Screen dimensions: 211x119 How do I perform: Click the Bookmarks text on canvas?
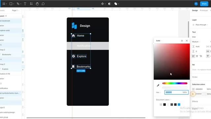[83, 66]
